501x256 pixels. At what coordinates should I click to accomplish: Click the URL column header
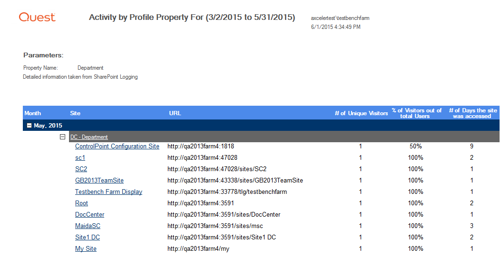tap(175, 113)
